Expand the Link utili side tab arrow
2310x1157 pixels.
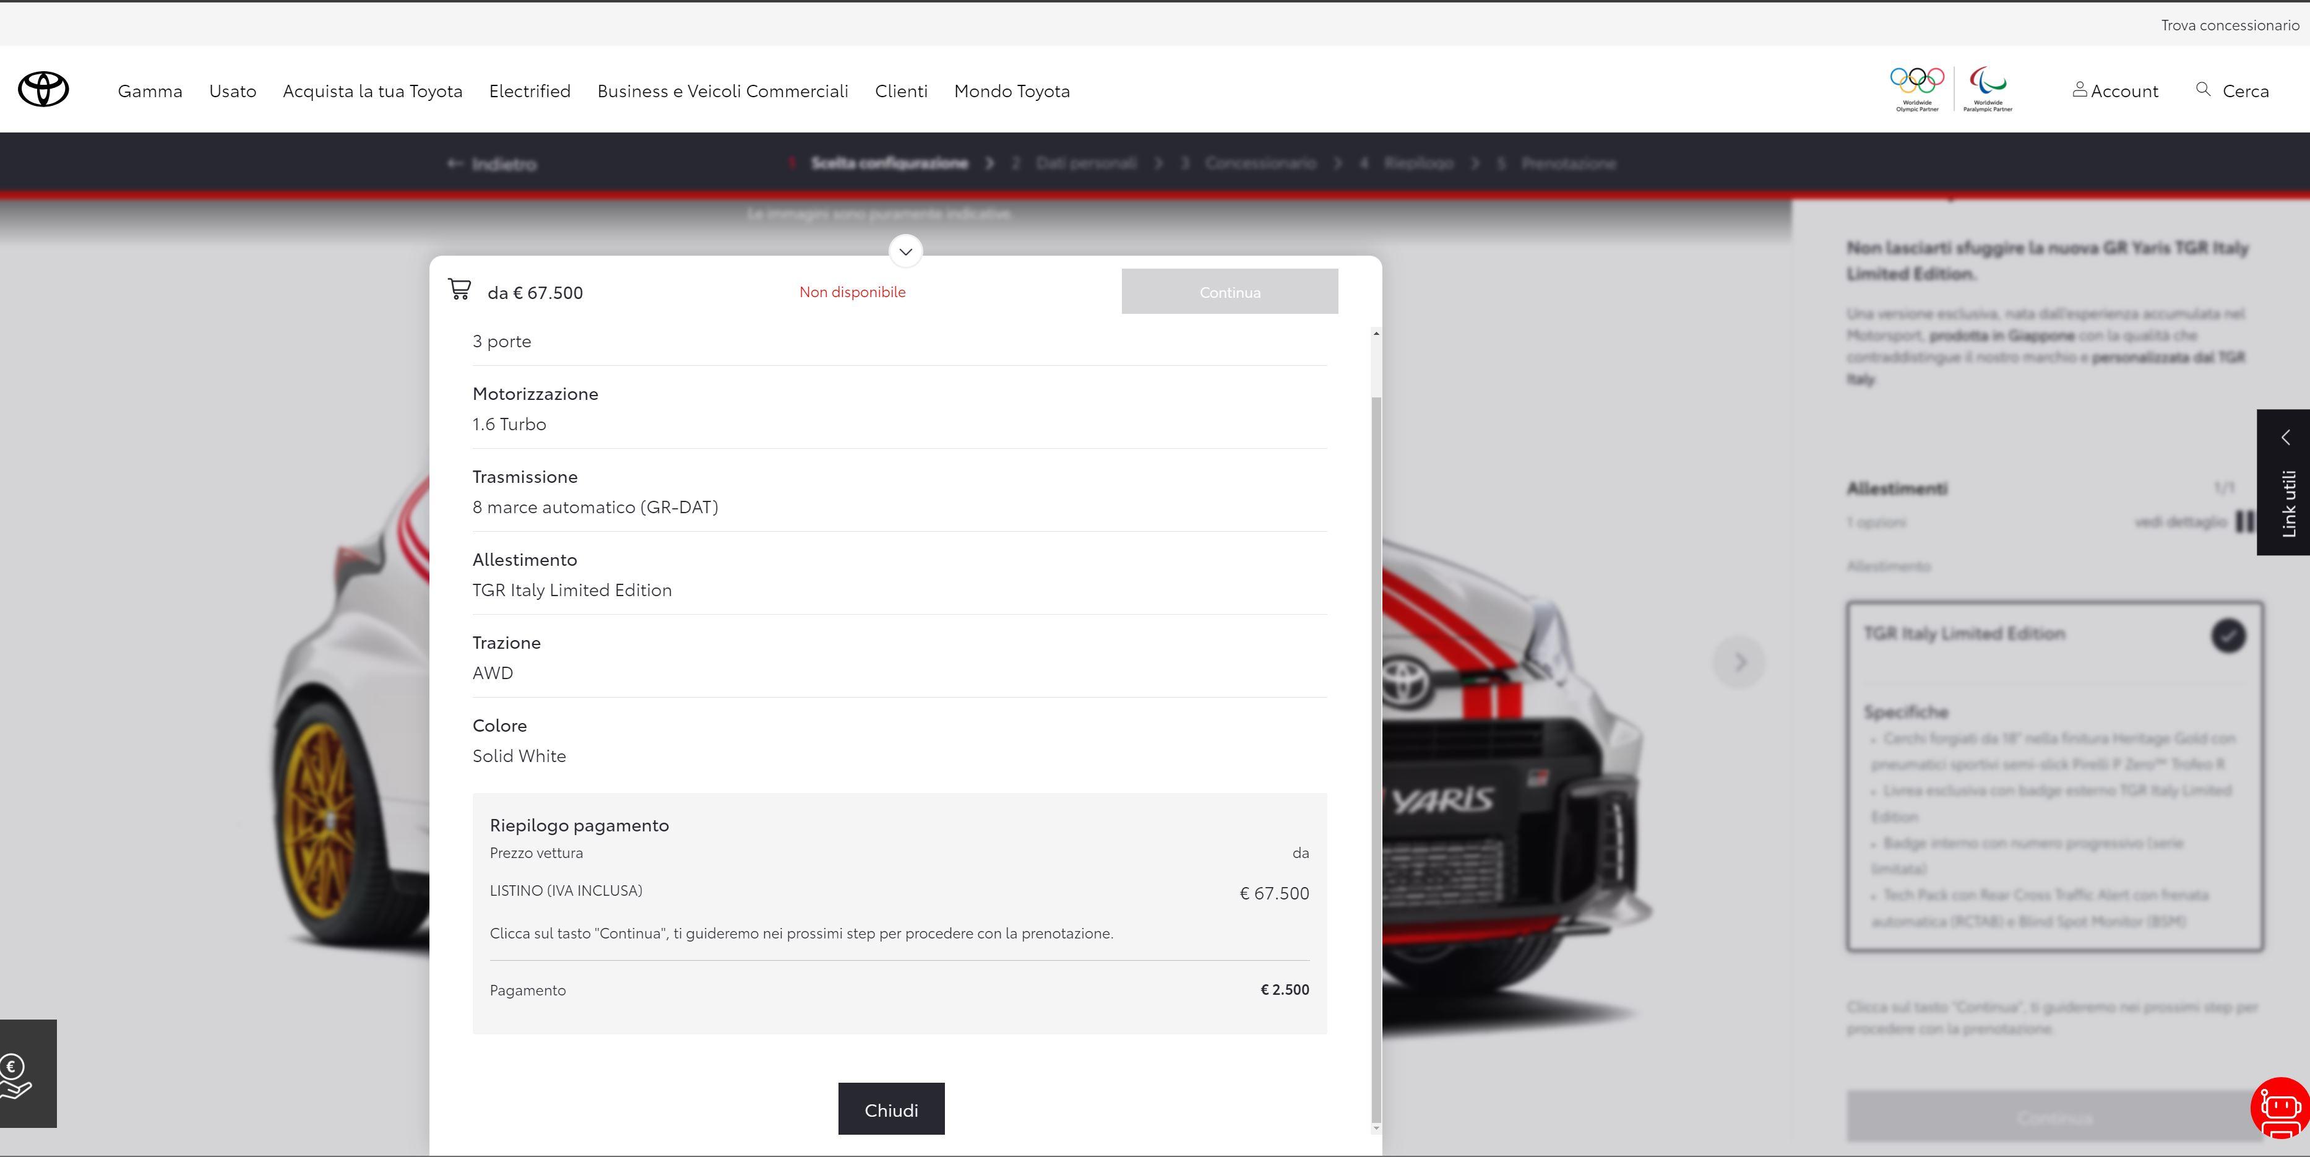[x=2286, y=437]
